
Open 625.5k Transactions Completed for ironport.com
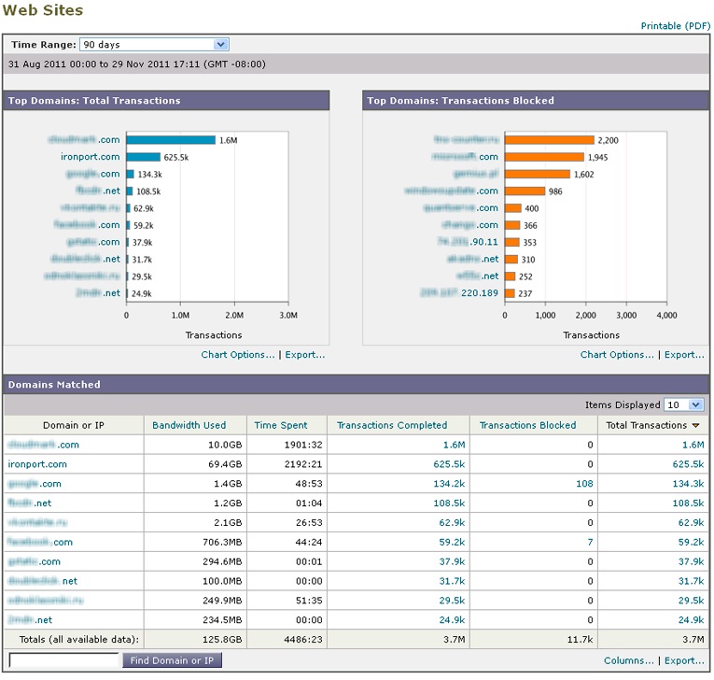click(x=449, y=464)
